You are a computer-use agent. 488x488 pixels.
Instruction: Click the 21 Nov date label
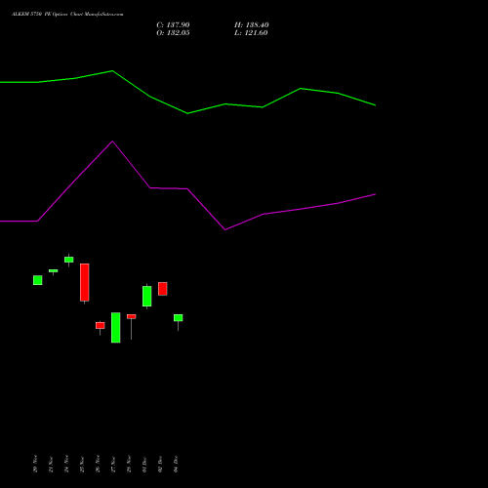pyautogui.click(x=51, y=464)
